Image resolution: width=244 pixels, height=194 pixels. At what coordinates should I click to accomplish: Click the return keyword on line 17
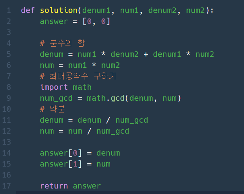click(54, 186)
